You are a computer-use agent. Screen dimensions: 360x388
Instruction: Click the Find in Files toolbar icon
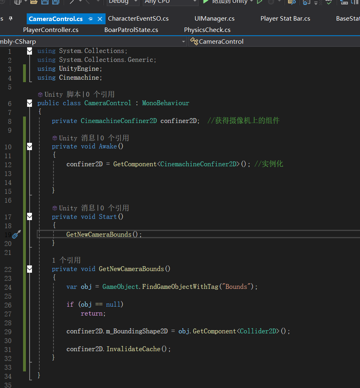coord(292,2)
